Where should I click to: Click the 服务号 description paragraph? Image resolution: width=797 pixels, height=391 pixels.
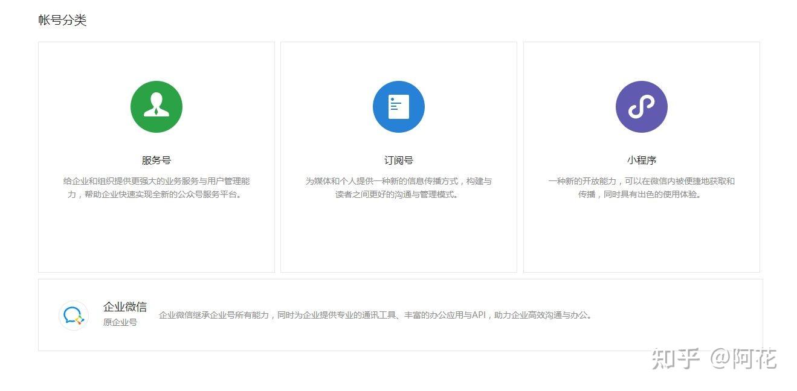pyautogui.click(x=156, y=188)
